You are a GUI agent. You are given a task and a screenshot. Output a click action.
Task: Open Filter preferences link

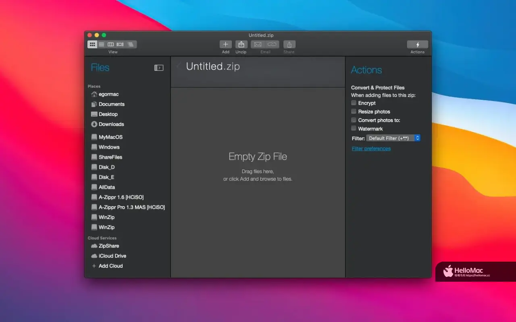click(x=371, y=149)
